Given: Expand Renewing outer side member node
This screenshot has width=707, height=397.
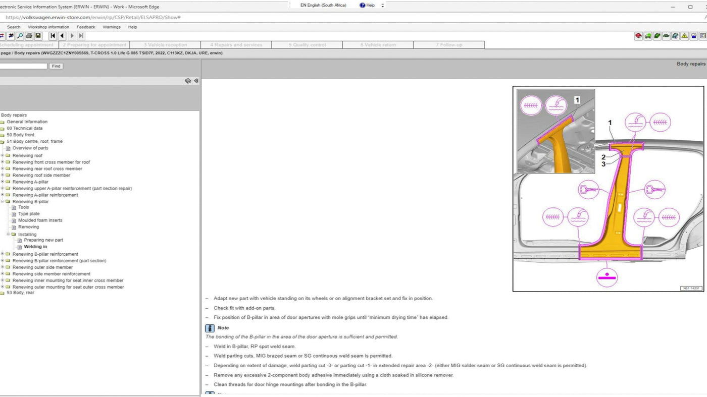Looking at the screenshot, I should click(x=2, y=267).
